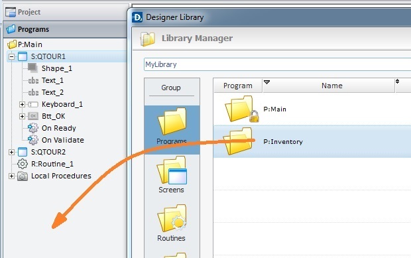The image size is (411, 258).
Task: Select the P:Main row in library list
Action: point(312,109)
